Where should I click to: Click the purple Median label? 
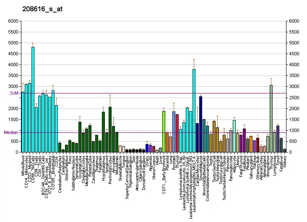pyautogui.click(x=11, y=132)
